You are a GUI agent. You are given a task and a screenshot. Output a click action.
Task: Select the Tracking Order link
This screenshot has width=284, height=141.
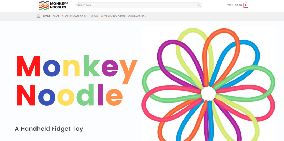tap(115, 16)
